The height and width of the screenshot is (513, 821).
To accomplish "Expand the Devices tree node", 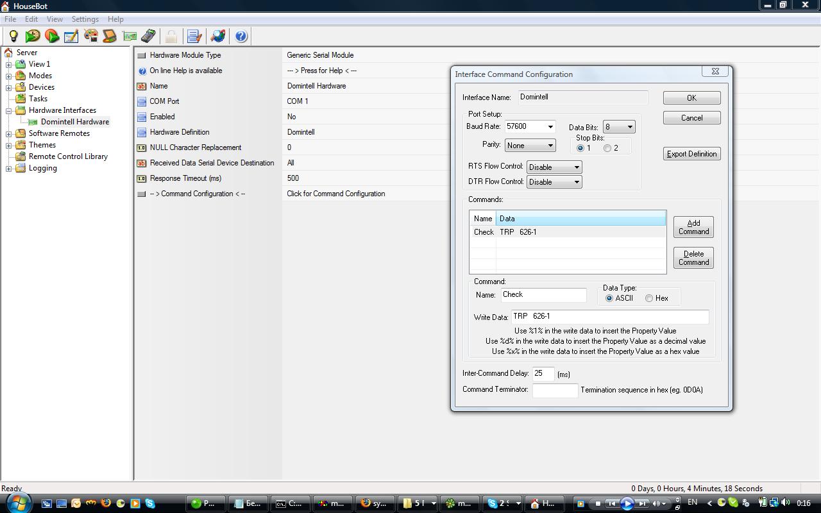I will click(9, 87).
